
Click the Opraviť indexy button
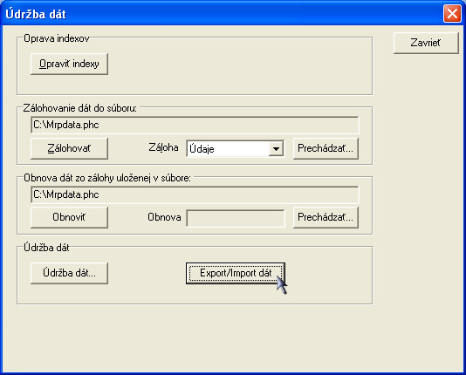pyautogui.click(x=69, y=64)
